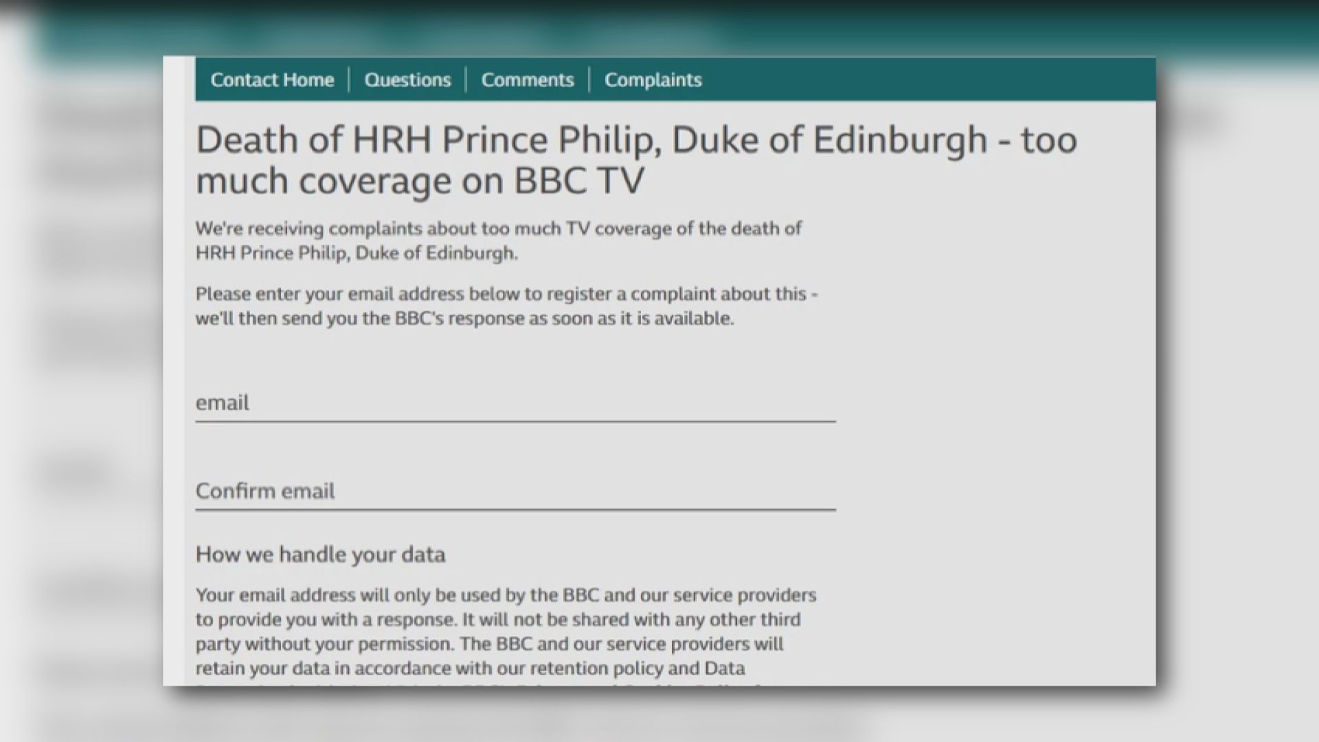Click the 'Please enter your email address' paragraph

506,294
